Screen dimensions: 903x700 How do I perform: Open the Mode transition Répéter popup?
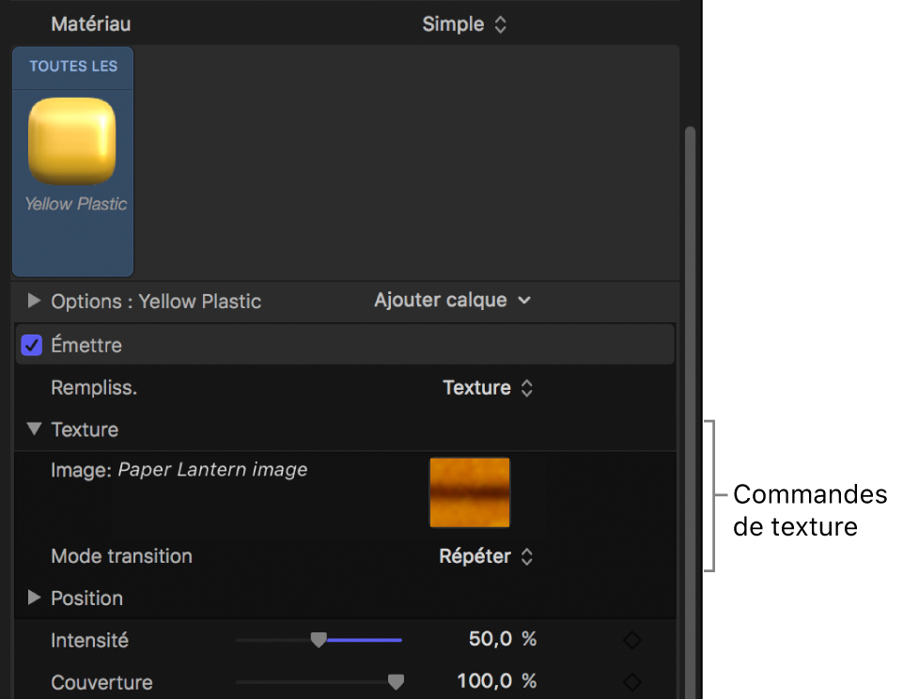point(486,556)
